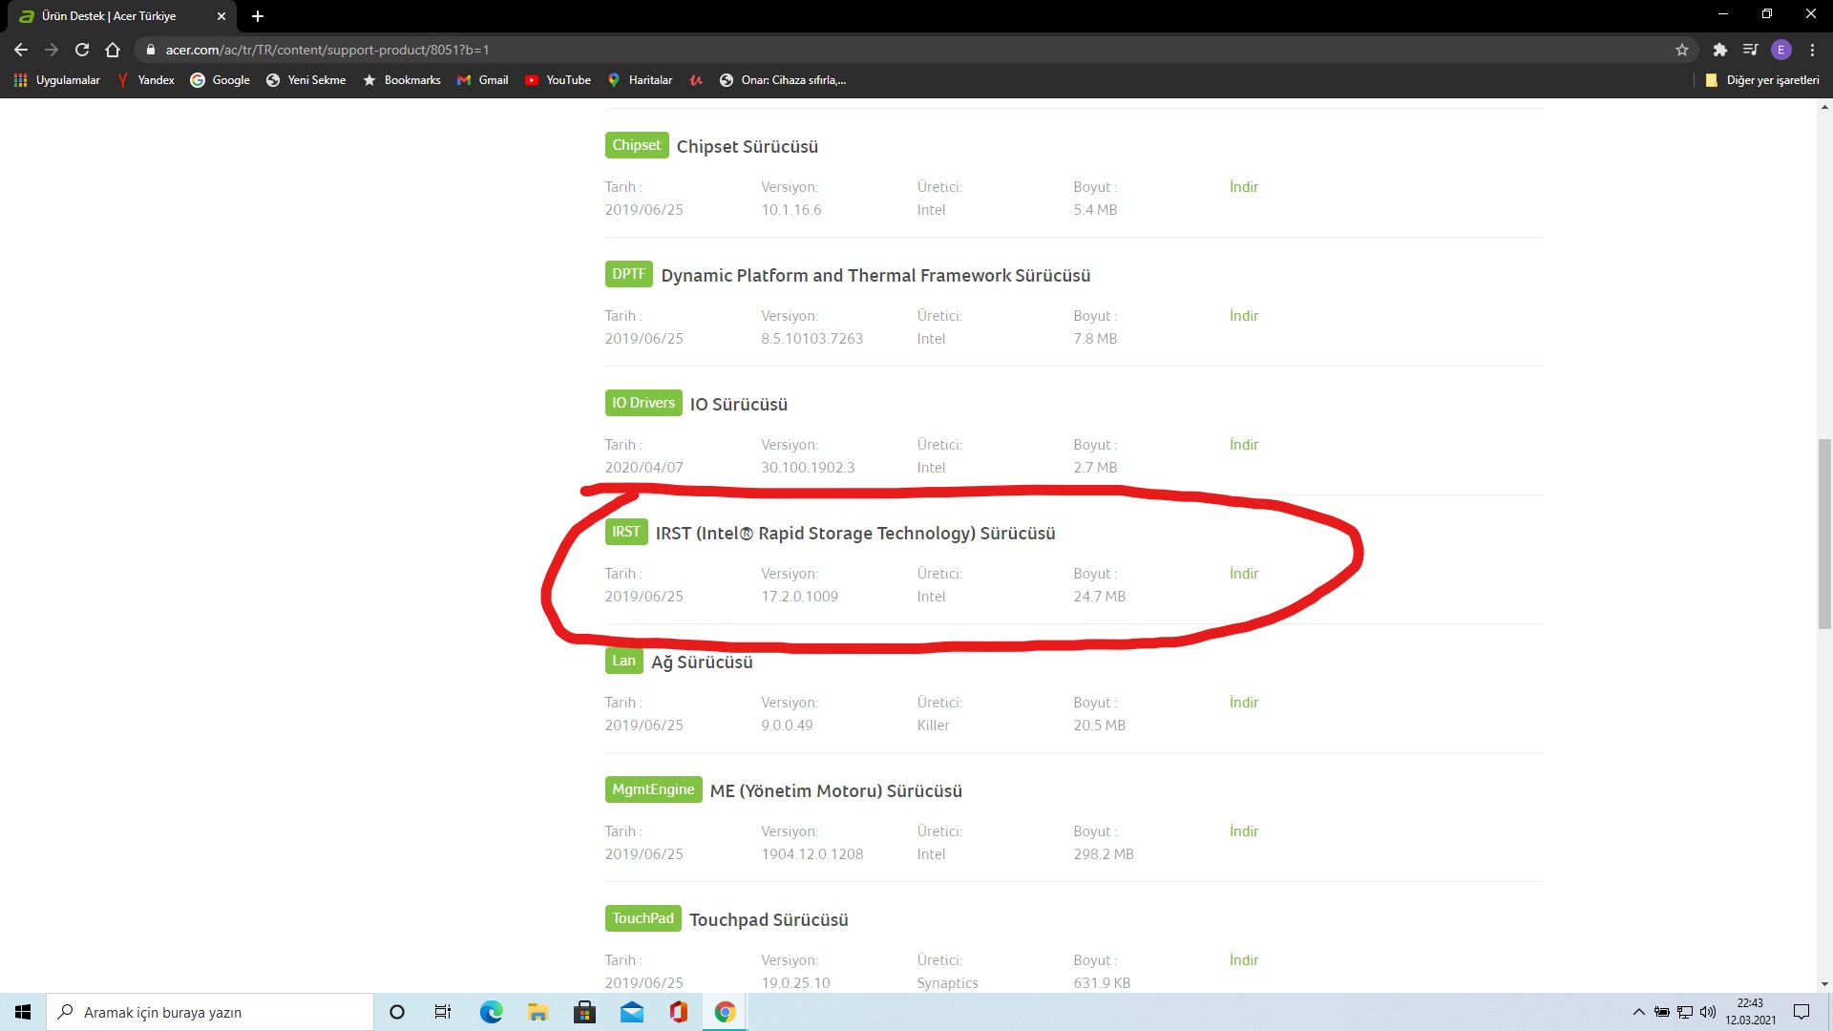This screenshot has width=1833, height=1031.
Task: Go to the Chrome home page icon
Action: tap(113, 50)
